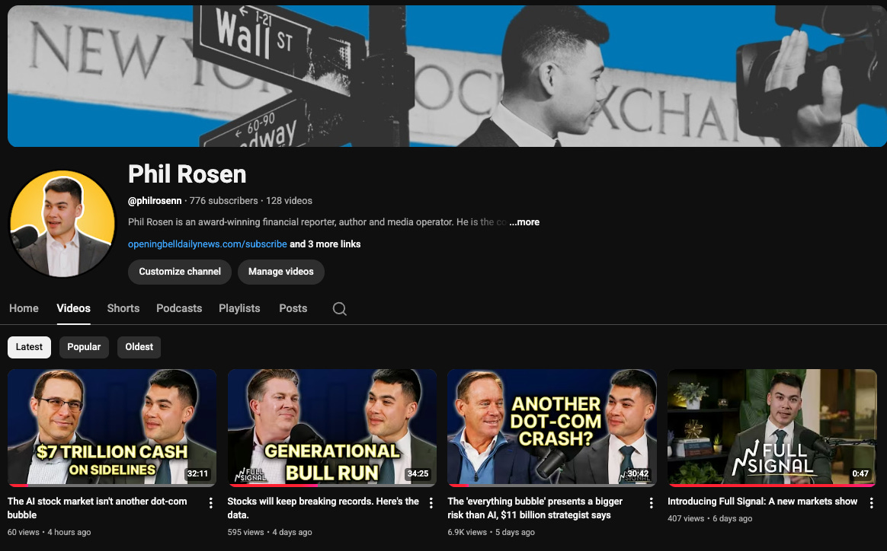Screen dimensions: 887x551
Task: Open options menu for 'Stocks will keep breaking records' video
Action: coord(431,503)
